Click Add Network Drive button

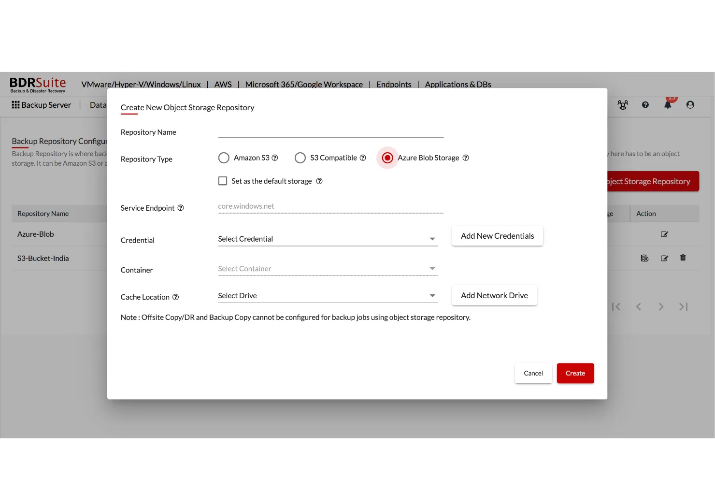click(x=494, y=295)
